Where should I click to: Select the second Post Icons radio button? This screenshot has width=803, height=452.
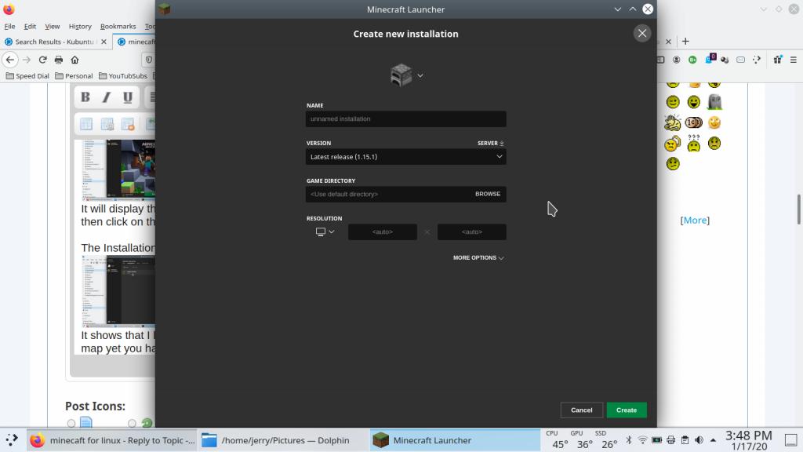pyautogui.click(x=132, y=423)
